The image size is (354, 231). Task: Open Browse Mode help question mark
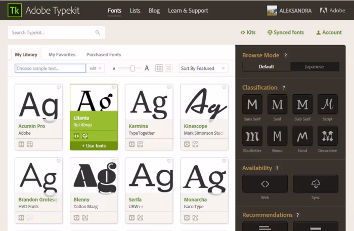click(286, 55)
